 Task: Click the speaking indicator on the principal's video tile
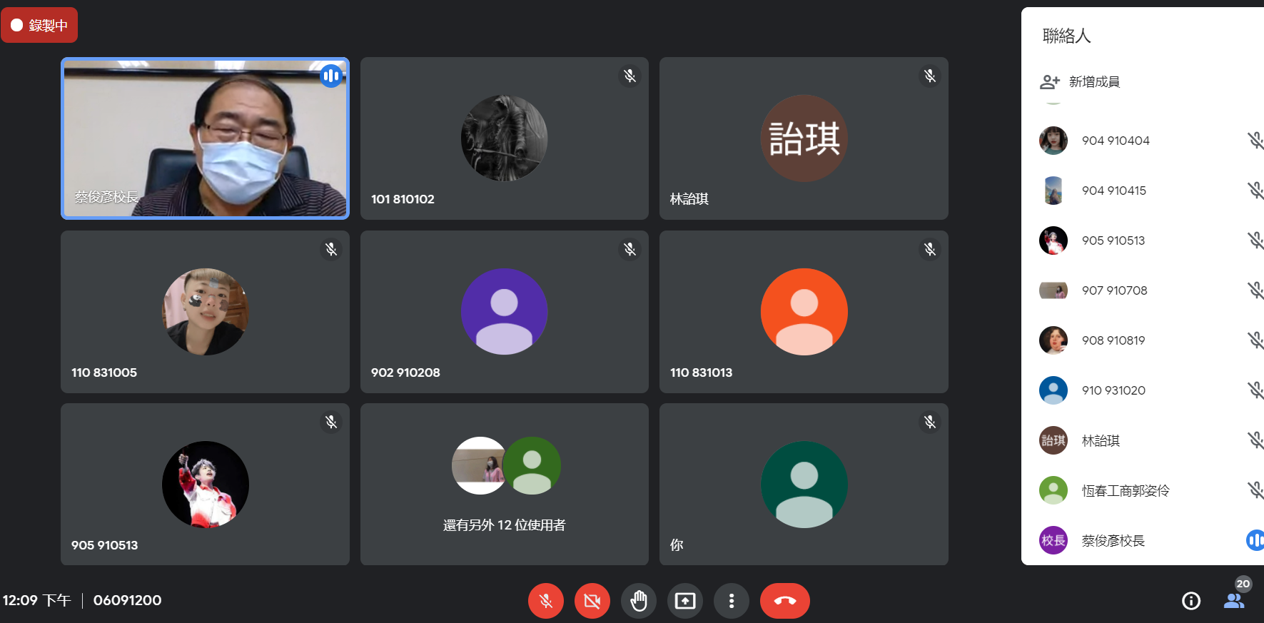click(331, 76)
